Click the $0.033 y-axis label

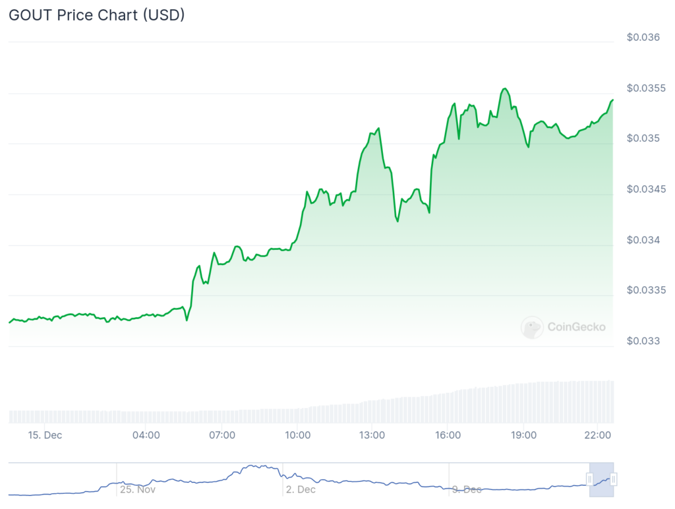click(x=643, y=341)
